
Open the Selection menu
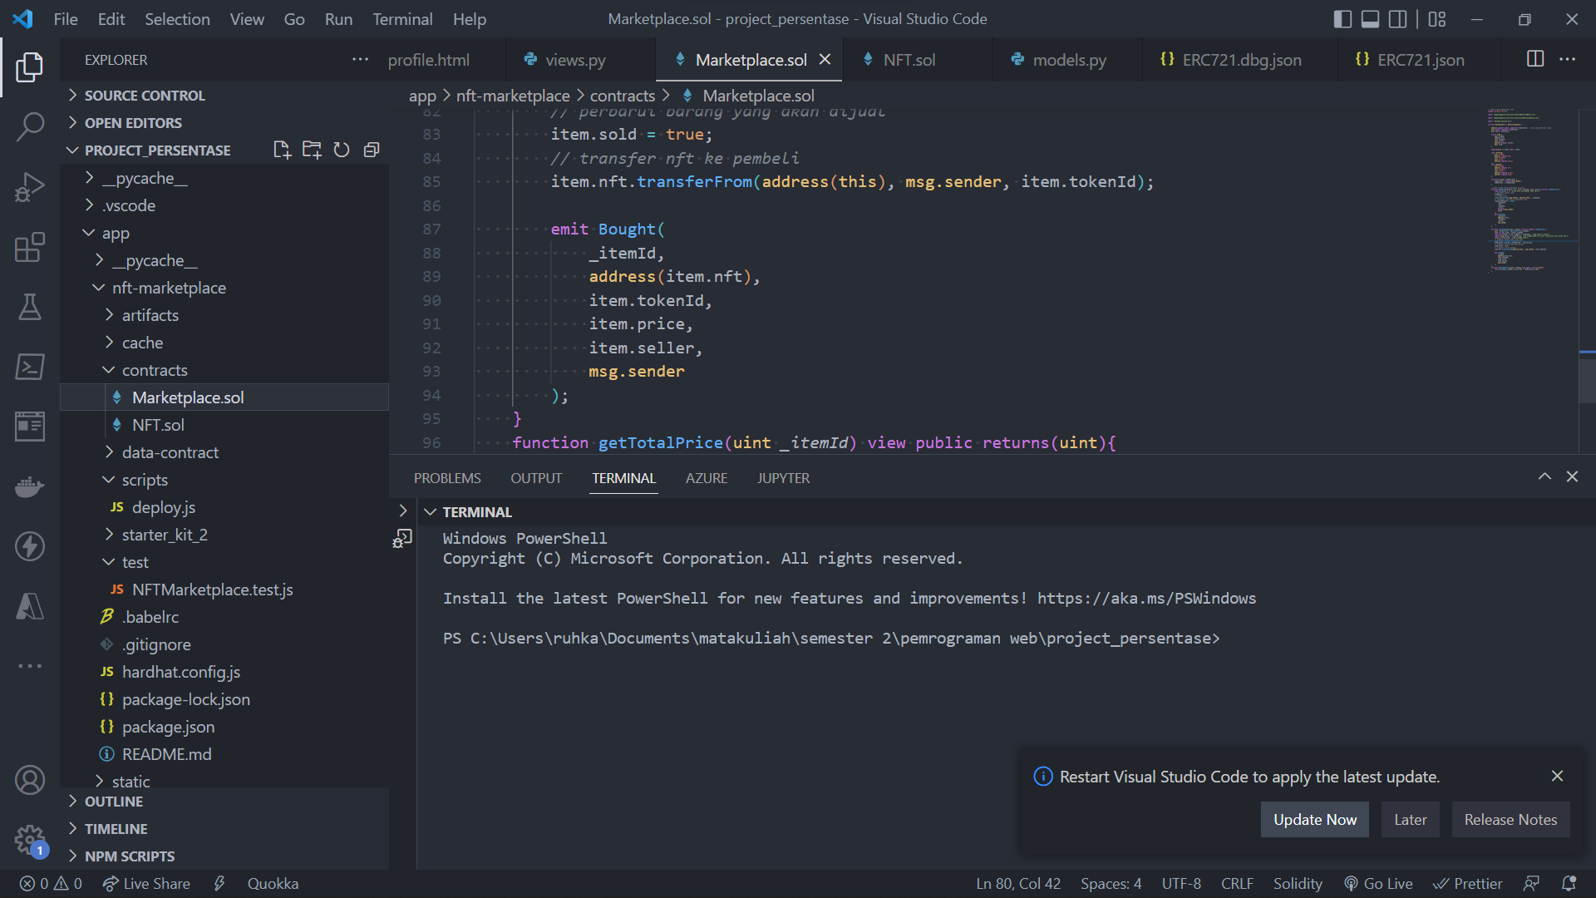coord(177,19)
